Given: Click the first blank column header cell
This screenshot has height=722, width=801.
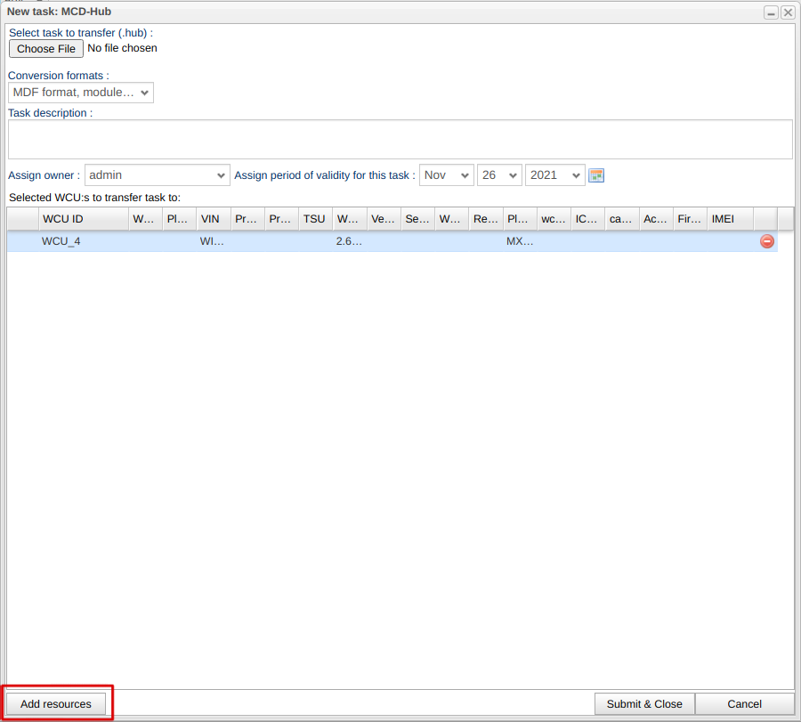Looking at the screenshot, I should click(22, 219).
